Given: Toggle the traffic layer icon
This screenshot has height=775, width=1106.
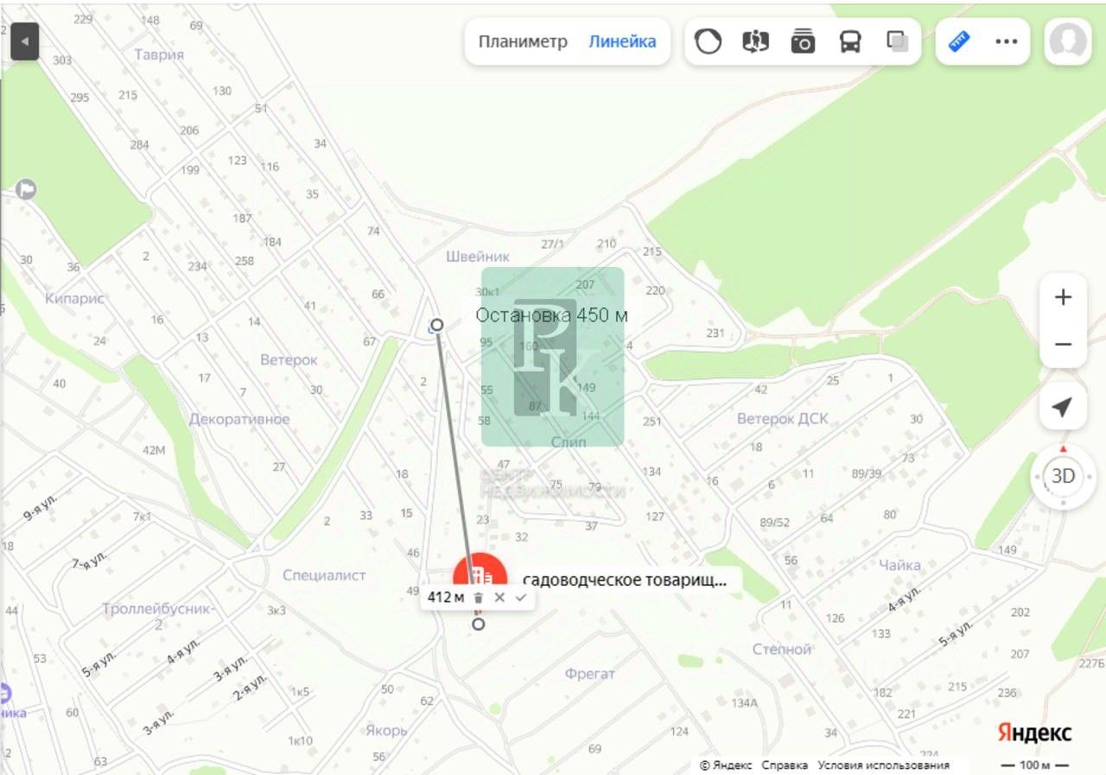Looking at the screenshot, I should (x=709, y=41).
